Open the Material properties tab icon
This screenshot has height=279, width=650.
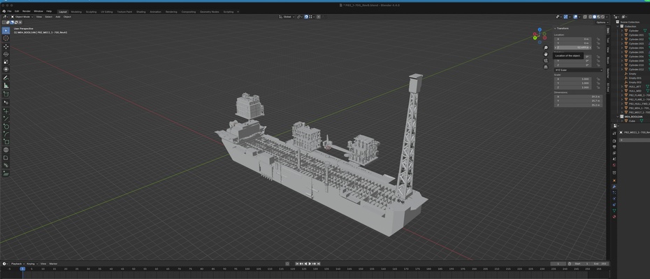[614, 216]
